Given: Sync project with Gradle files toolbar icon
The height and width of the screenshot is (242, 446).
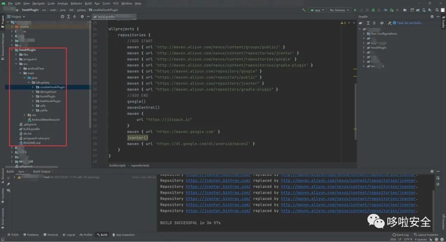Looking at the screenshot, I should coord(405,10).
